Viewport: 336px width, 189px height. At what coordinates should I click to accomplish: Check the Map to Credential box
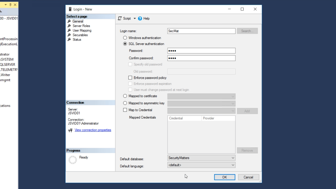125,110
